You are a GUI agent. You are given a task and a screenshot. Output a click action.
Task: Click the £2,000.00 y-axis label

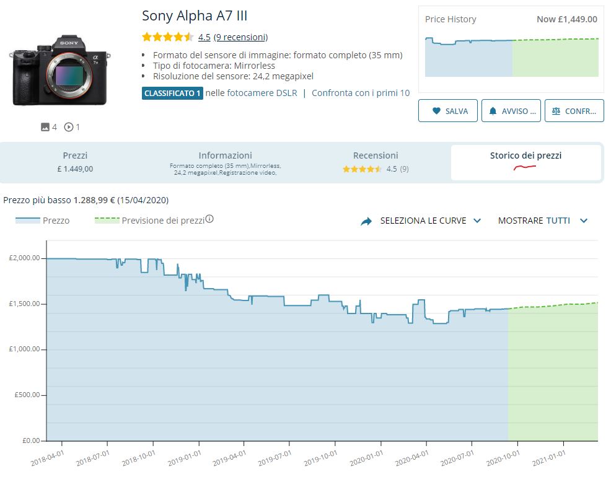coord(24,258)
